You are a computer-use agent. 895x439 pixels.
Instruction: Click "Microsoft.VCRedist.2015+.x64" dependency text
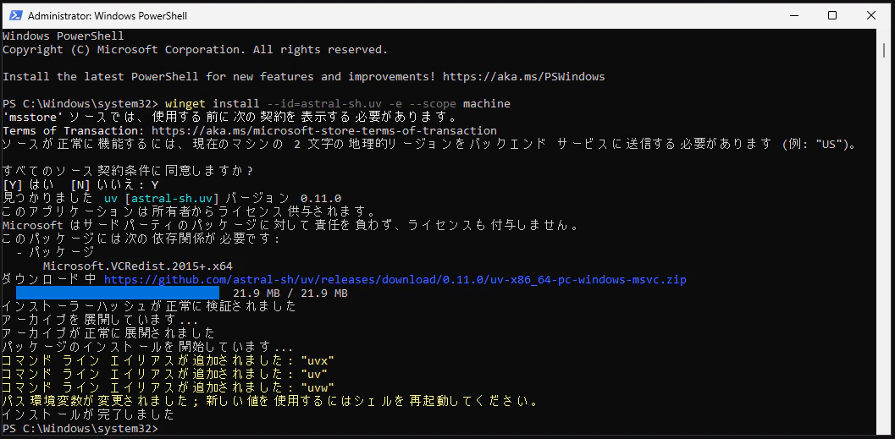tap(137, 266)
